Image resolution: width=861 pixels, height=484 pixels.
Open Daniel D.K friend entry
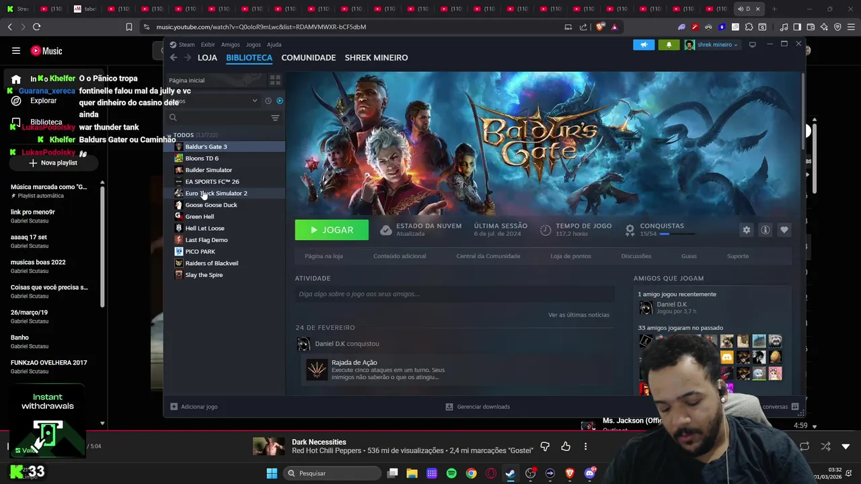671,308
